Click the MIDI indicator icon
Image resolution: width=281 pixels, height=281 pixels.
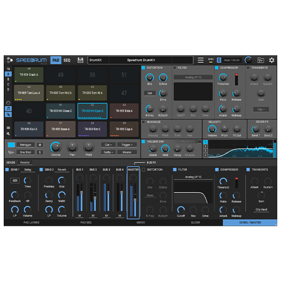coord(211,60)
